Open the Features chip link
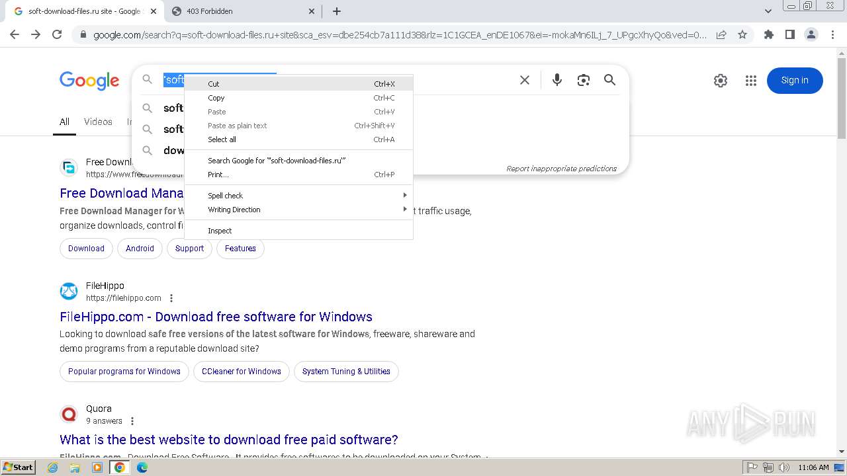The image size is (847, 476). (x=240, y=249)
